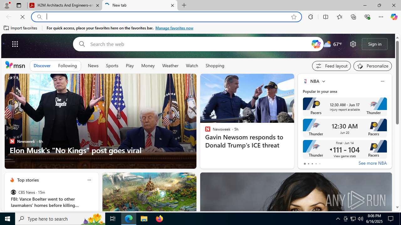
Task: Close the H2M Architects tab
Action: point(97,5)
